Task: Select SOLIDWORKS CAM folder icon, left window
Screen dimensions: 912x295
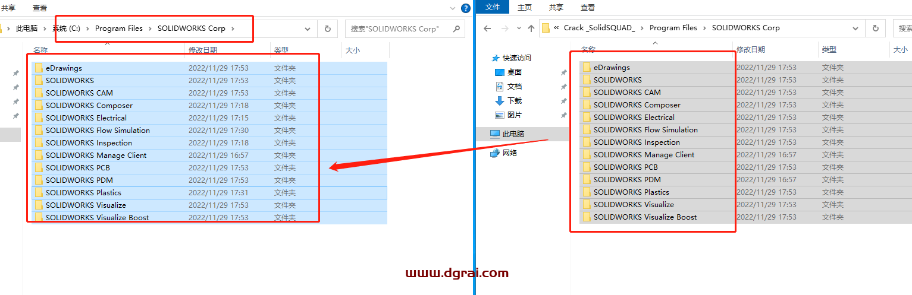Action: [39, 93]
